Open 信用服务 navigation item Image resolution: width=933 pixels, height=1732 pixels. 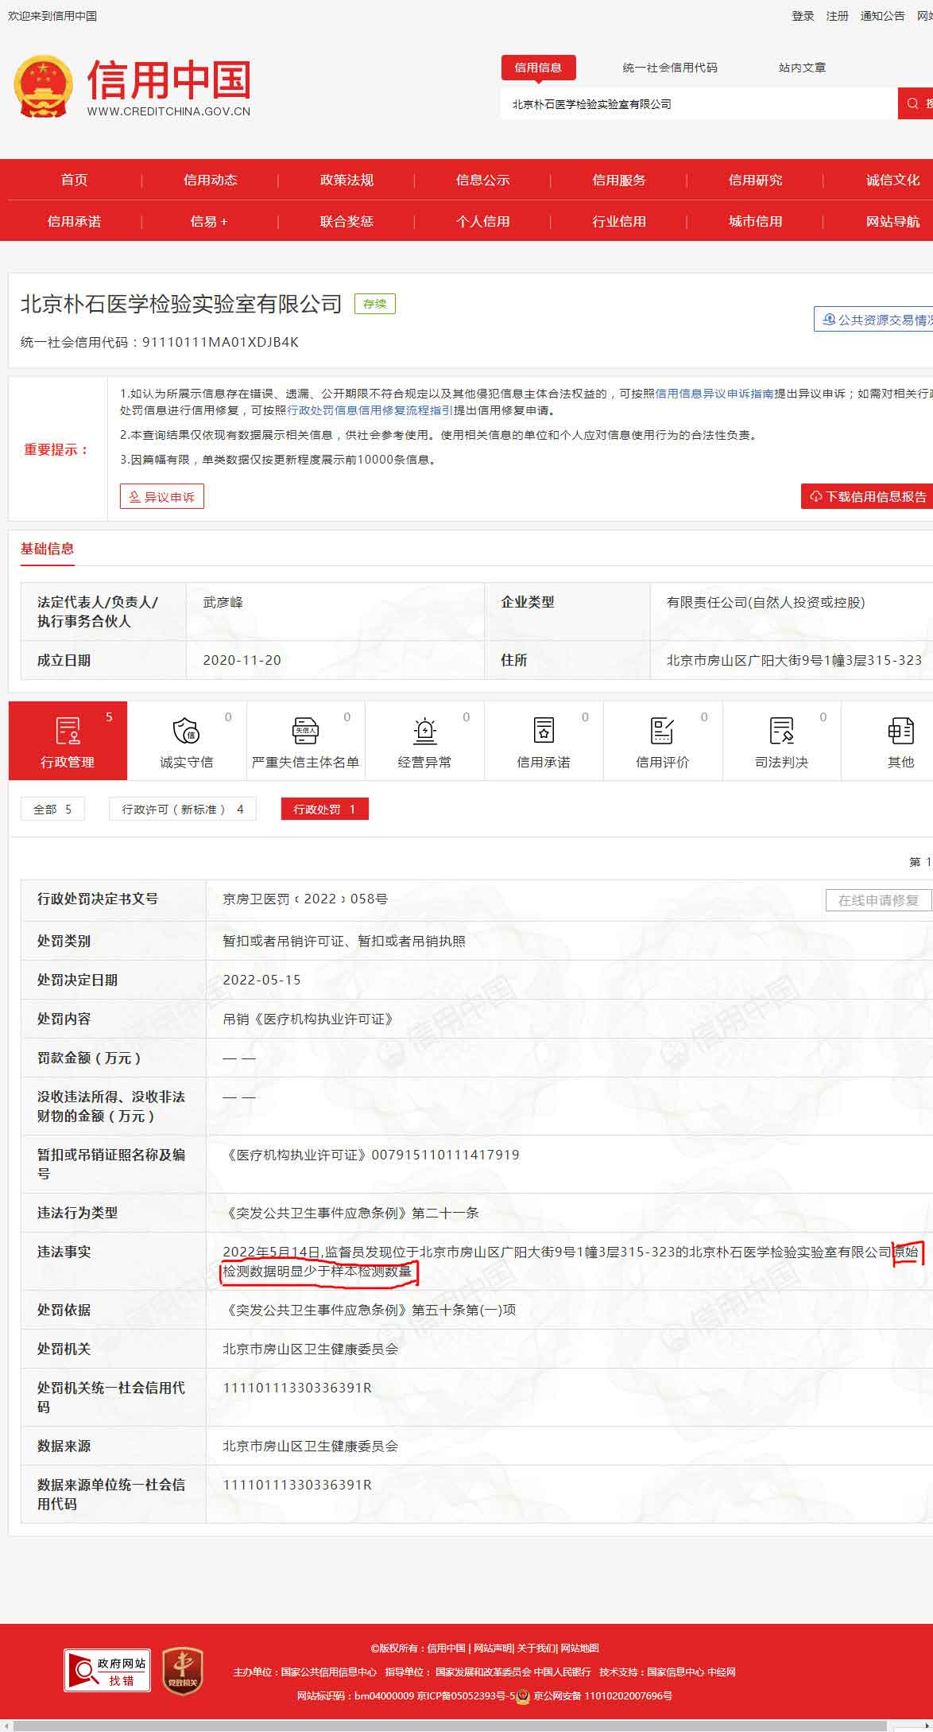click(x=619, y=180)
